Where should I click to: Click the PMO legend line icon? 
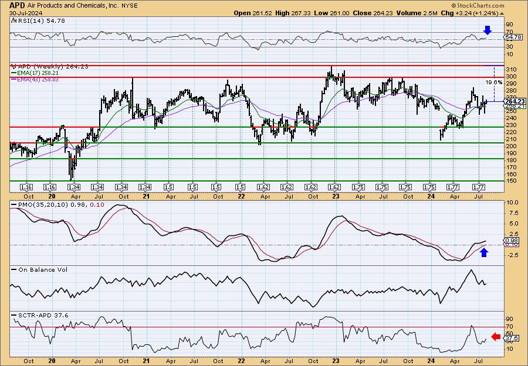14,205
